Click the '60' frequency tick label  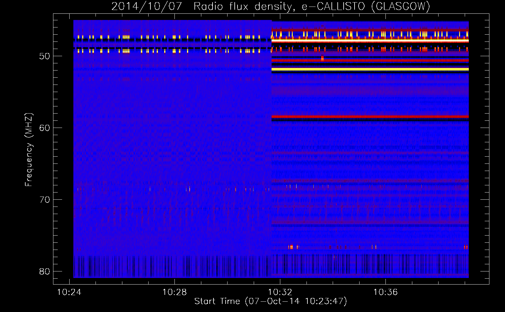click(x=45, y=128)
